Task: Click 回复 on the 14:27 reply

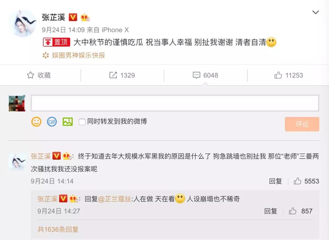Action: pos(271,211)
